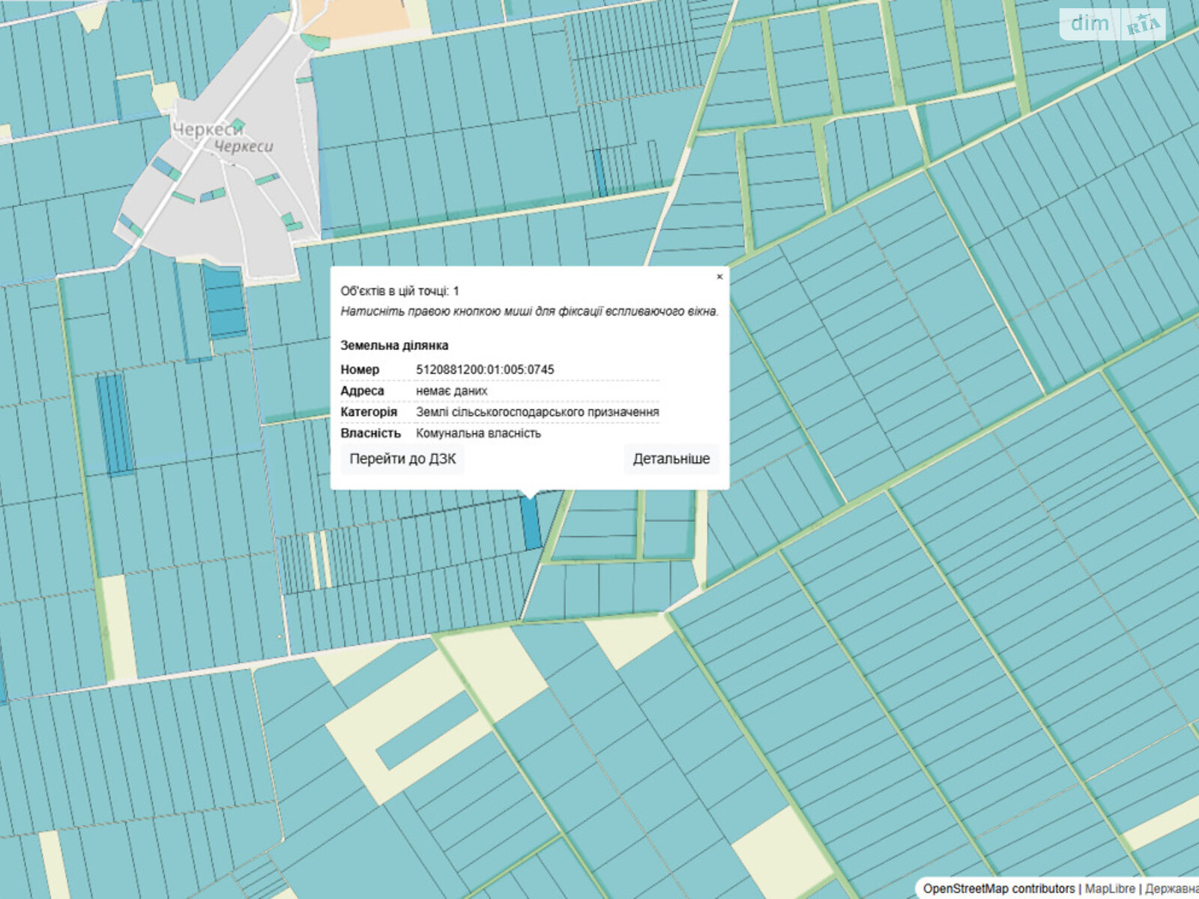1199x899 pixels.
Task: Open the 'Державна' attribution link
Action: click(1171, 889)
